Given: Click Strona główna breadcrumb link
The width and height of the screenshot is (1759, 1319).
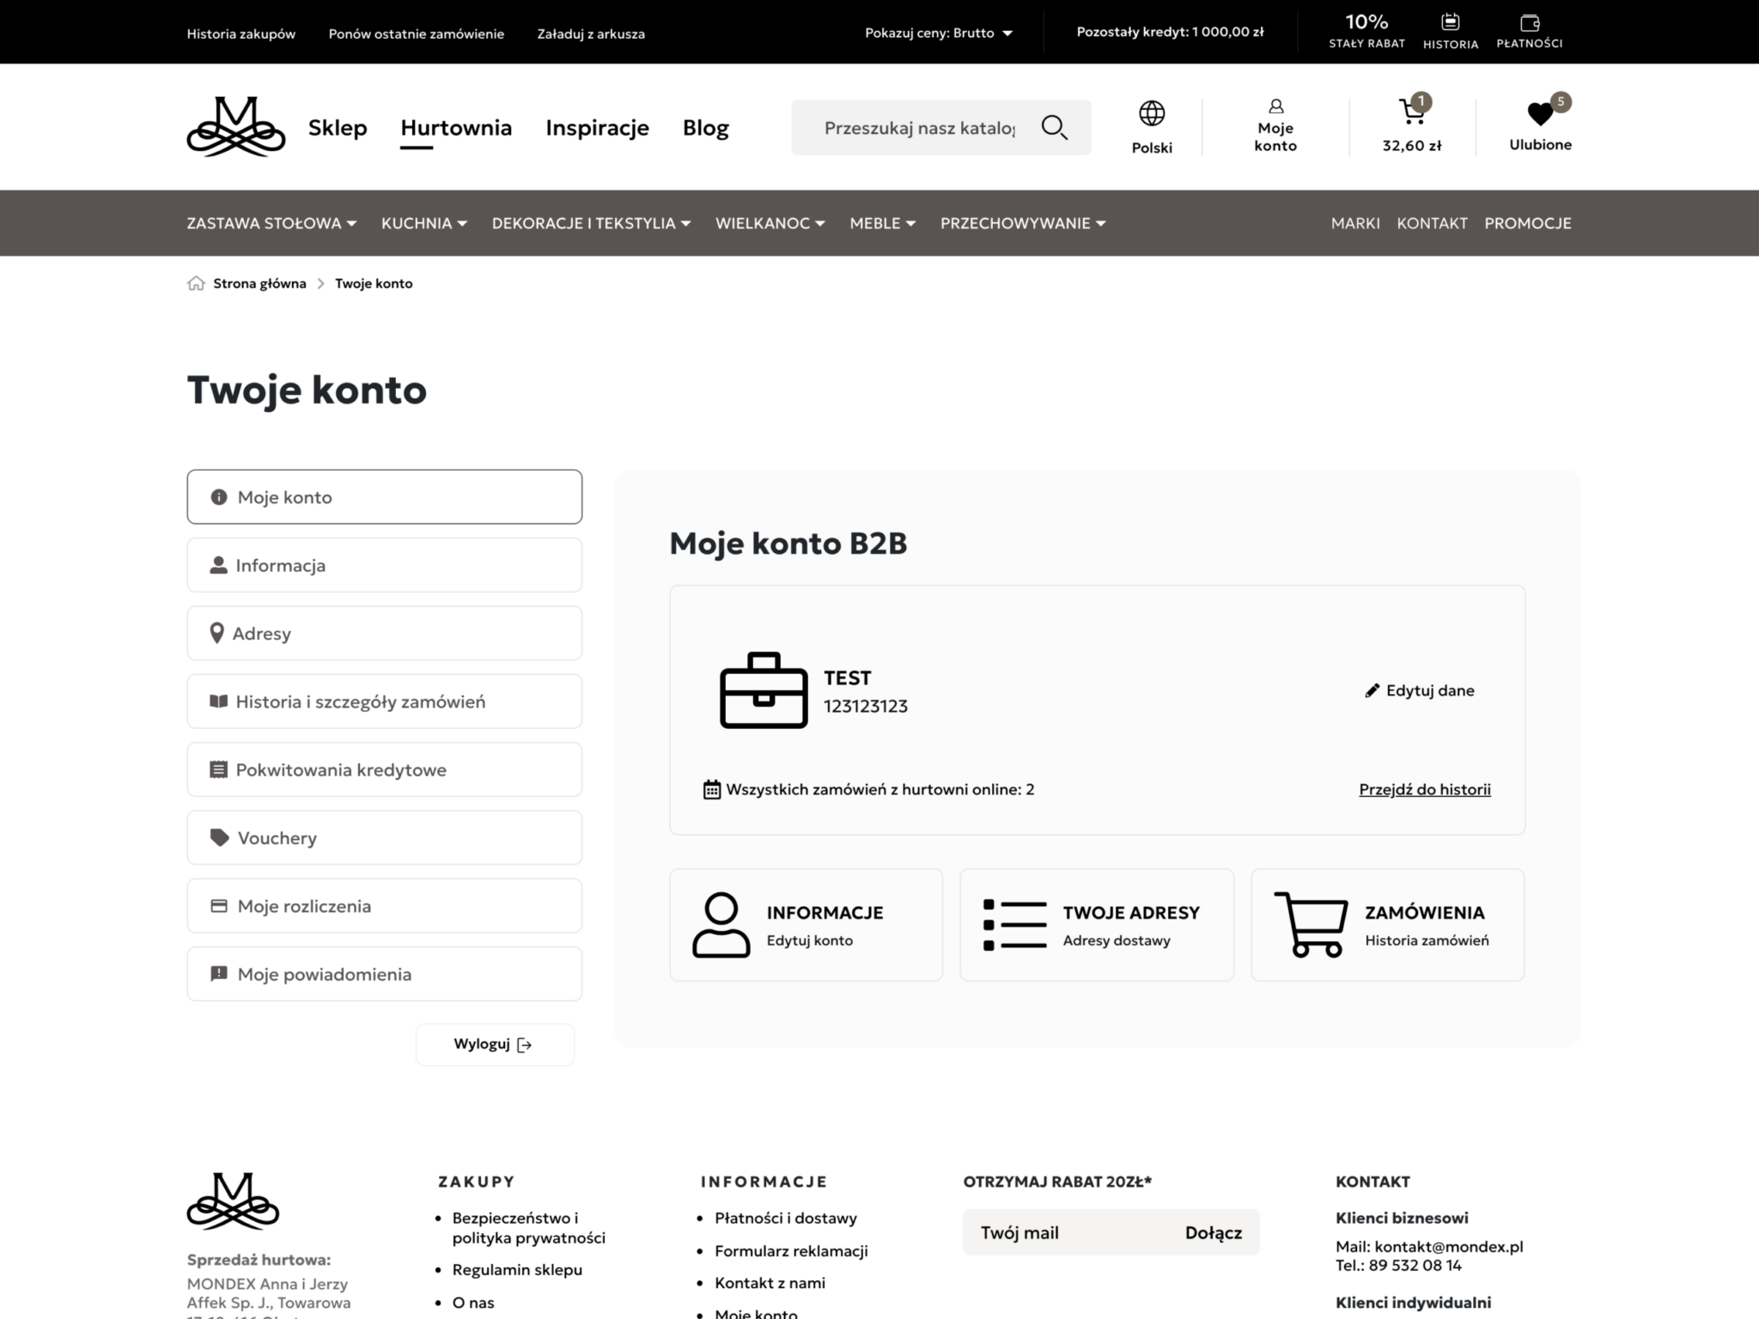Looking at the screenshot, I should [x=259, y=283].
